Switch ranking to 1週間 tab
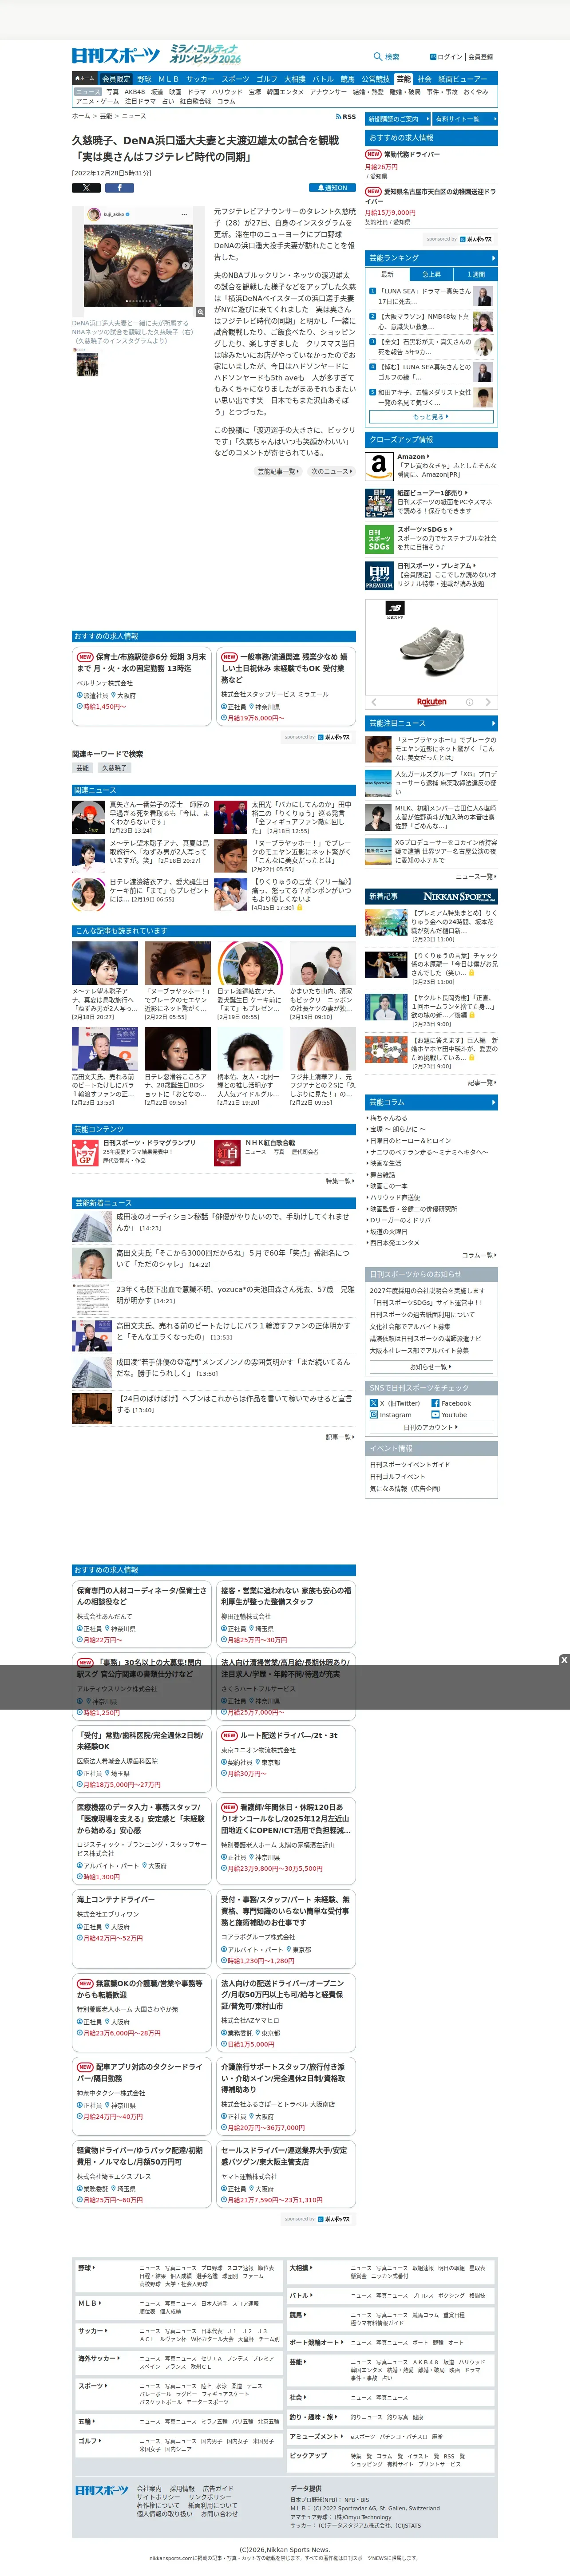The width and height of the screenshot is (570, 2576). click(x=475, y=274)
